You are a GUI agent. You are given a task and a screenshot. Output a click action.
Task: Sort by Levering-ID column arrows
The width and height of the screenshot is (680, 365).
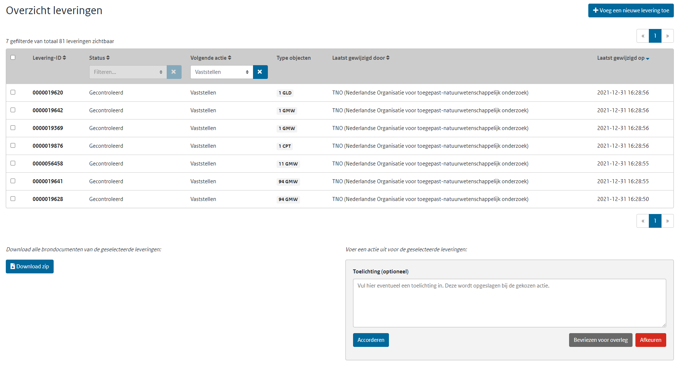click(x=64, y=58)
